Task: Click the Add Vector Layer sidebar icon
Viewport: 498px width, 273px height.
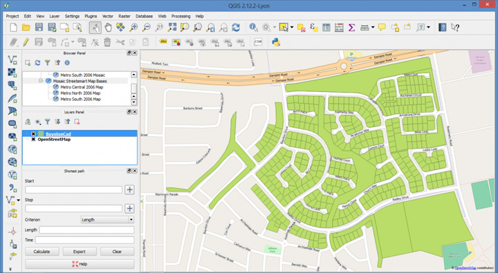Action: (x=12, y=59)
